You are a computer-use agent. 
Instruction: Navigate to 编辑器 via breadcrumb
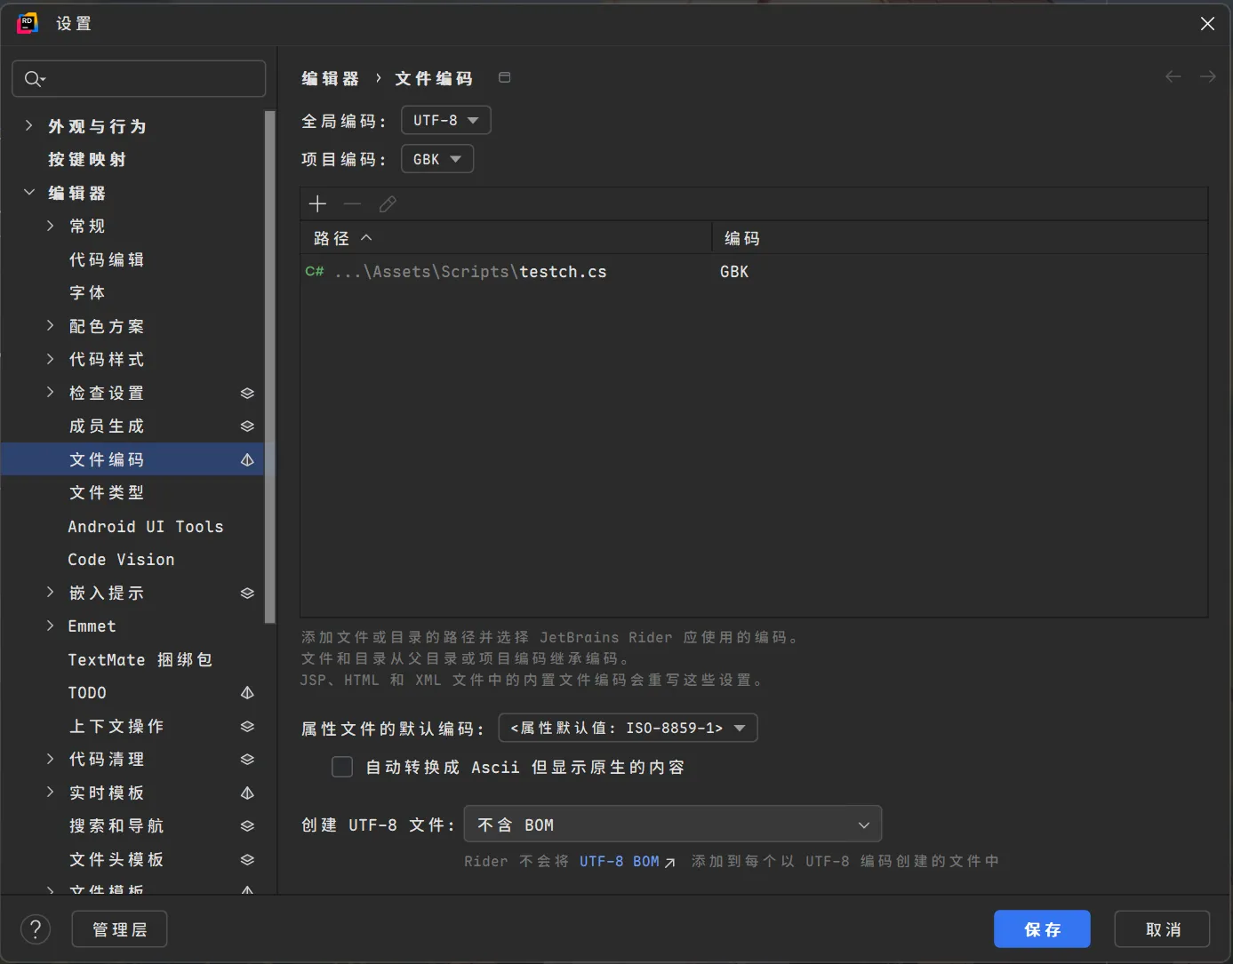point(331,78)
